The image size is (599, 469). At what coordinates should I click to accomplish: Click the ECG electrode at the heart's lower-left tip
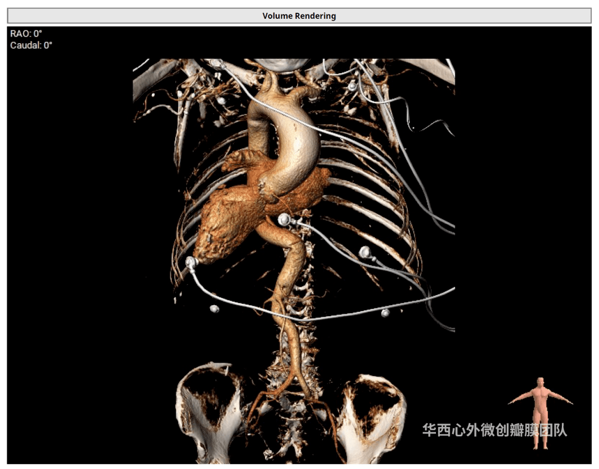point(191,262)
